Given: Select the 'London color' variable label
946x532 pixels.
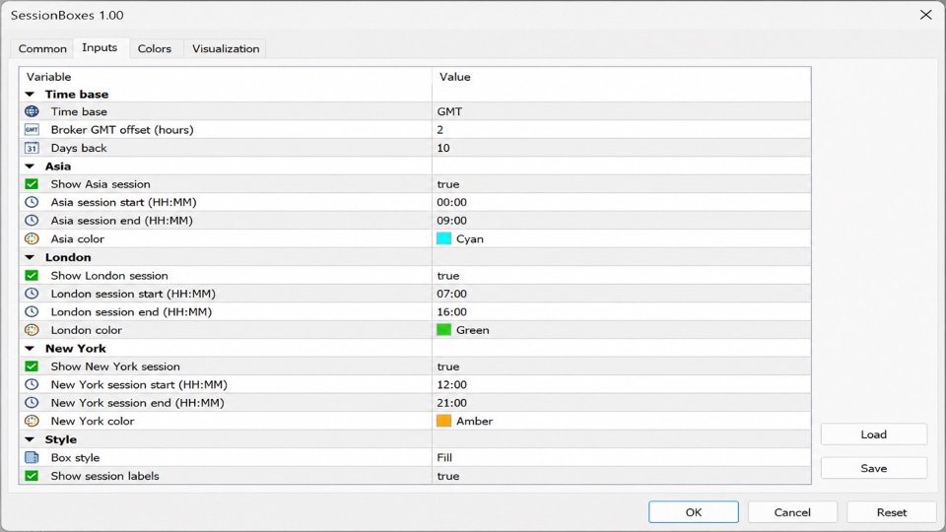Looking at the screenshot, I should [87, 330].
